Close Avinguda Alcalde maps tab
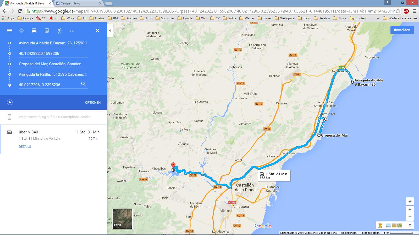This screenshot has height=235, width=419. 50,3
